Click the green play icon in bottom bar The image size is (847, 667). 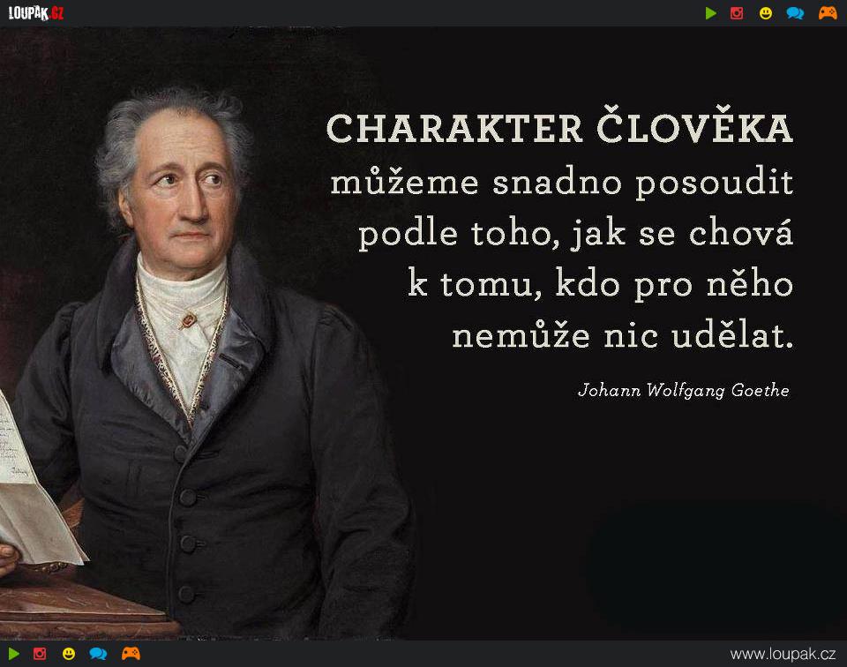click(x=14, y=654)
